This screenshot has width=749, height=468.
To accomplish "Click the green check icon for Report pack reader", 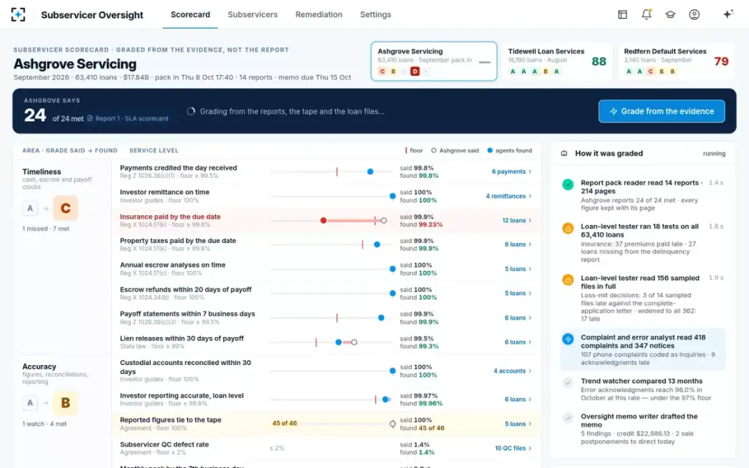I will 568,185.
